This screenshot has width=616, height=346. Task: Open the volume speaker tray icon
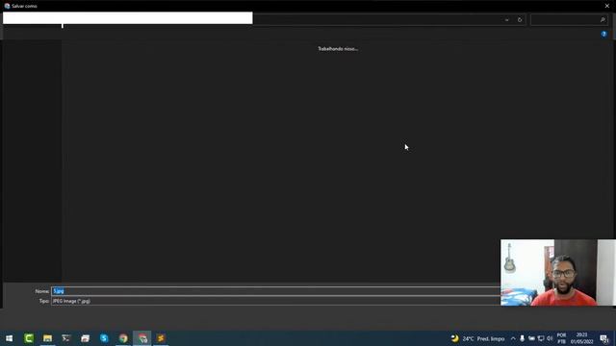pos(550,338)
